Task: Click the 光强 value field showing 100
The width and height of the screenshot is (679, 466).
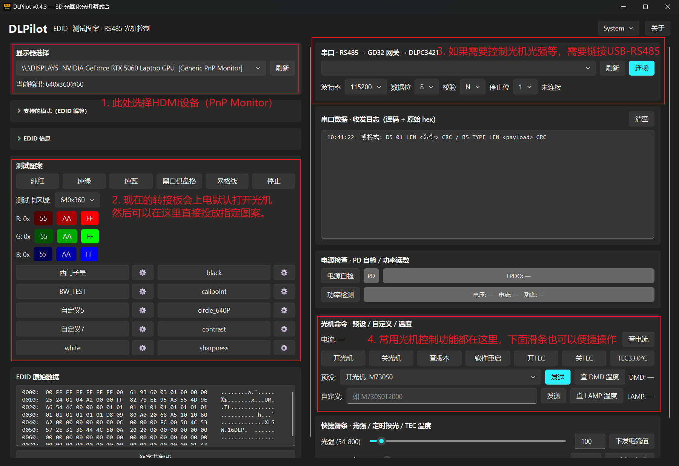Action: pos(590,441)
